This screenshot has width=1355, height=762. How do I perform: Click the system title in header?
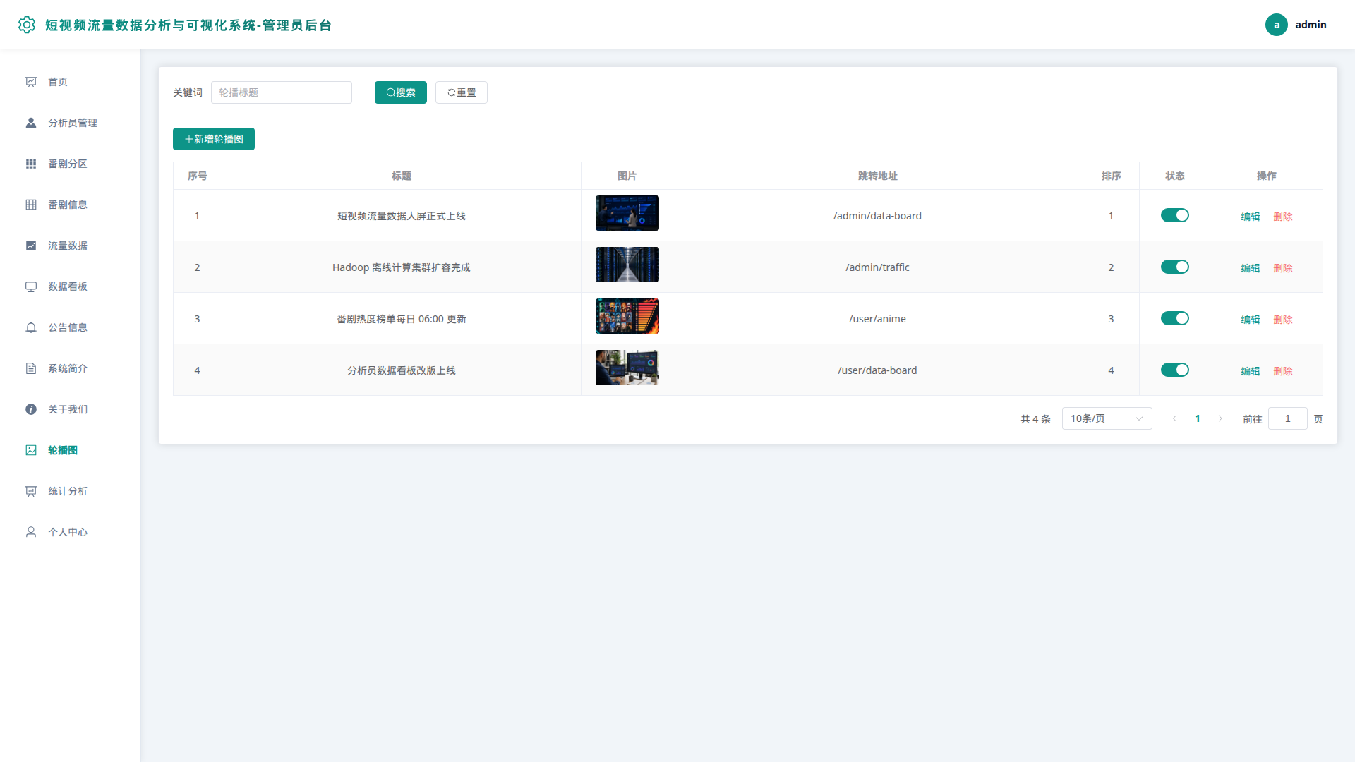click(x=188, y=25)
